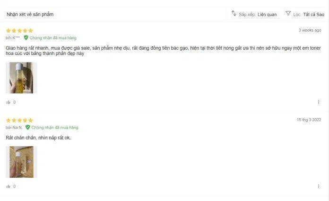Image resolution: width=329 pixels, height=201 pixels.
Task: Click the "Nhận xét về sản phẩm" heading
Action: 30,15
